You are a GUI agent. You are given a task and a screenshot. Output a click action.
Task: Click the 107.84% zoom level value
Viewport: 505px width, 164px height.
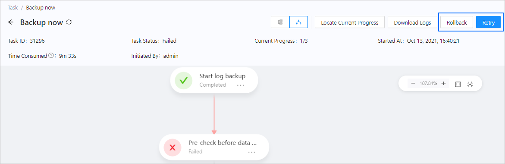click(428, 83)
